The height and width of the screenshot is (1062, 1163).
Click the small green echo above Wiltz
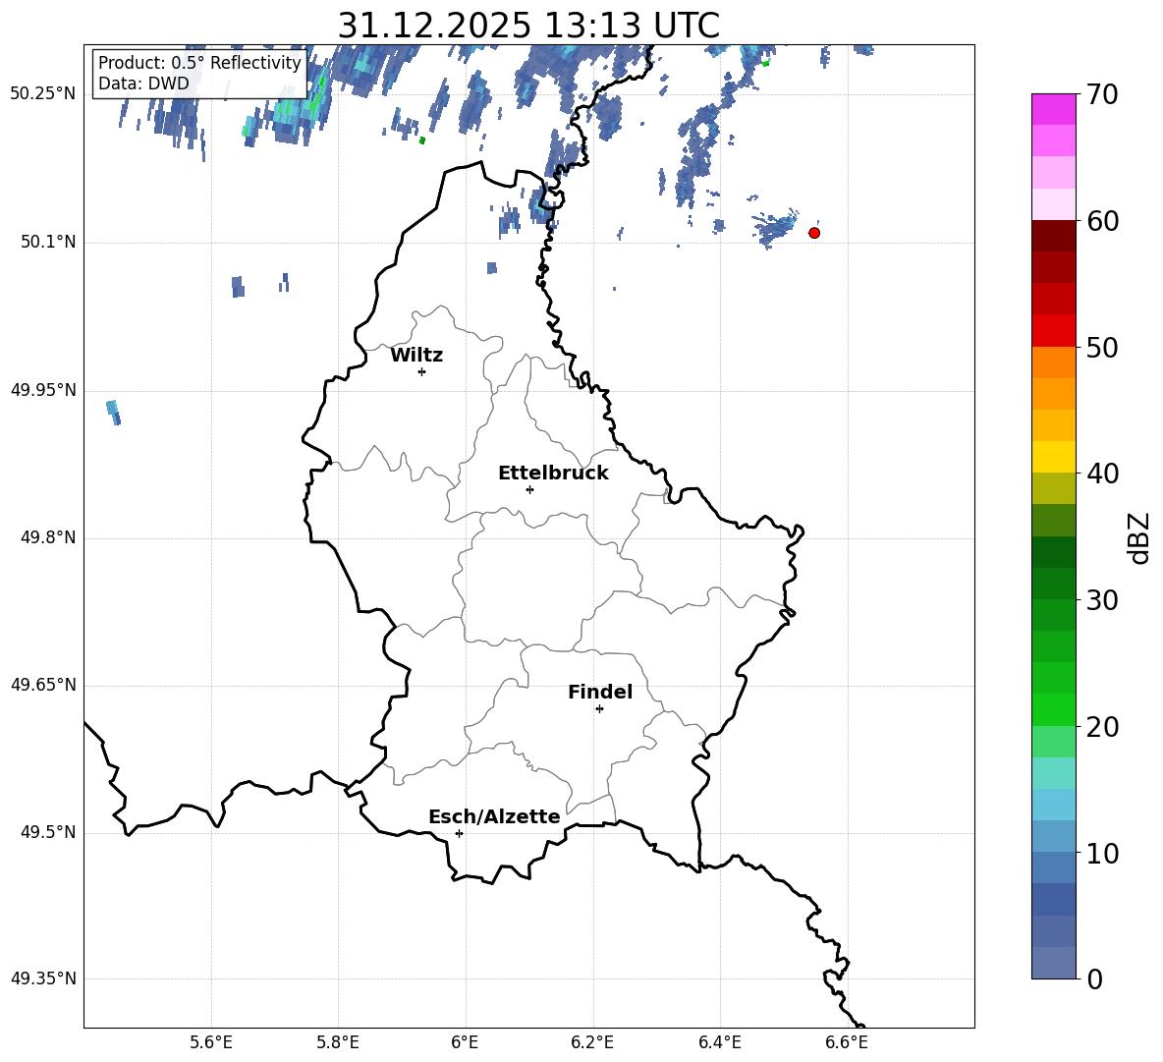point(422,140)
